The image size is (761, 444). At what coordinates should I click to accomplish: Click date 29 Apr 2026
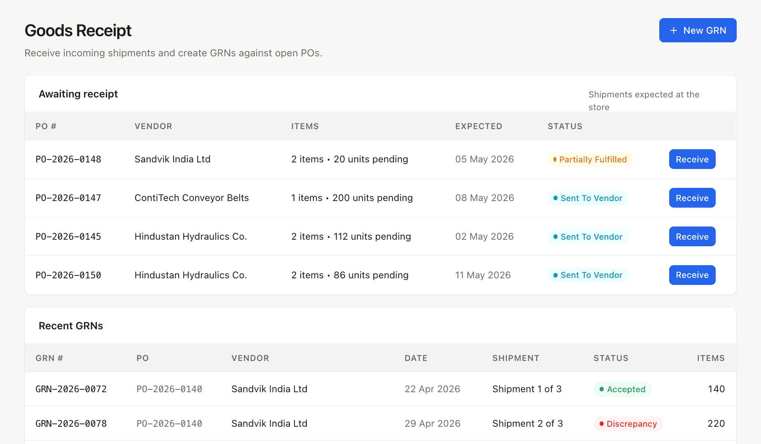[x=432, y=423]
